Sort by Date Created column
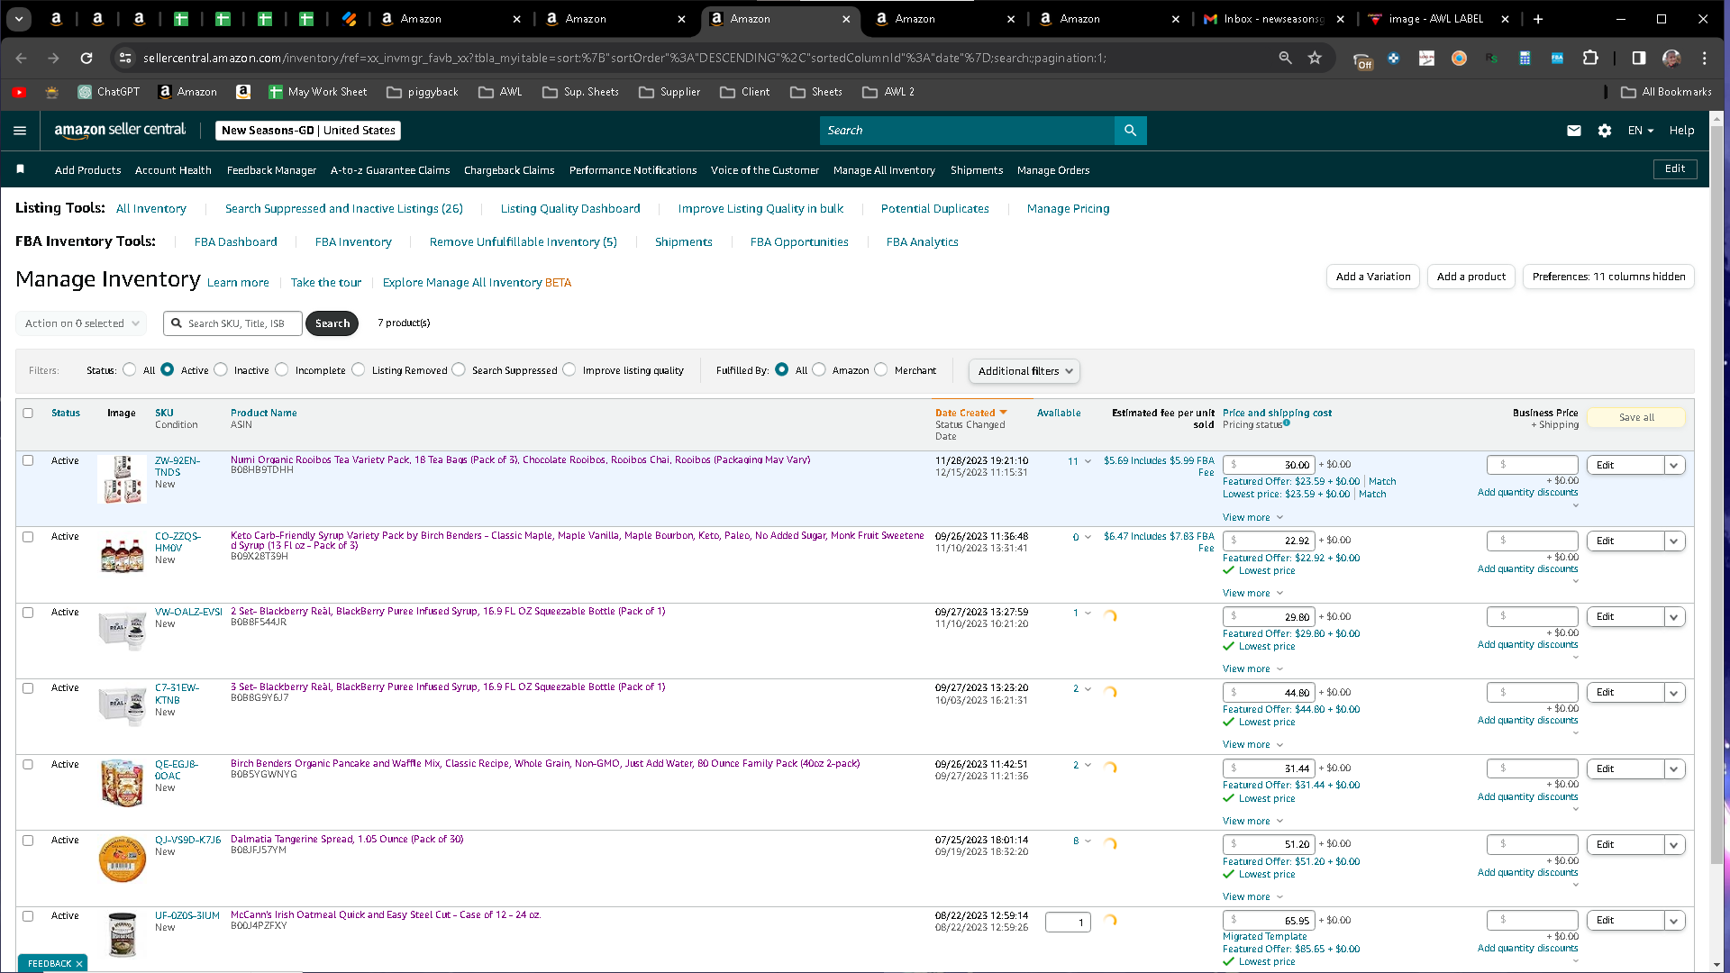This screenshot has height=973, width=1730. 970,414
